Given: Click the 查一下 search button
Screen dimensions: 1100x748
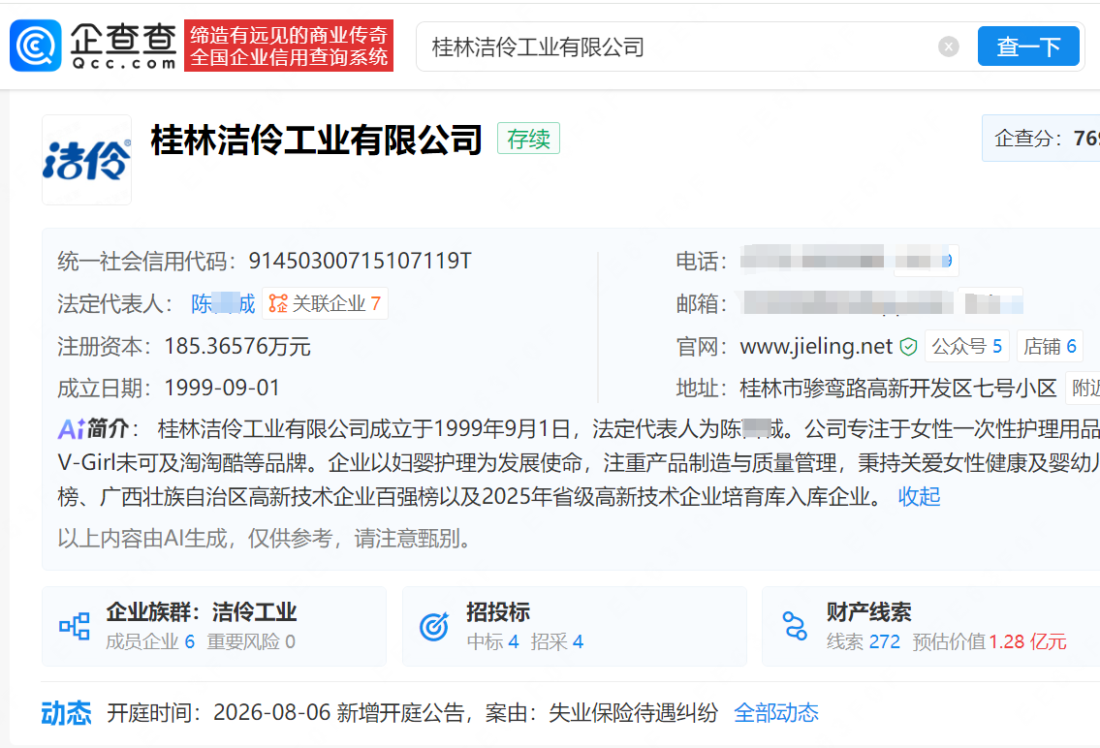Looking at the screenshot, I should 1028,47.
